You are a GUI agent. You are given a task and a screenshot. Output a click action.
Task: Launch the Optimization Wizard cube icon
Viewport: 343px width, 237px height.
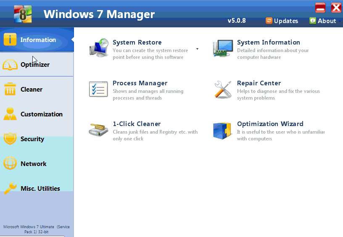(223, 130)
